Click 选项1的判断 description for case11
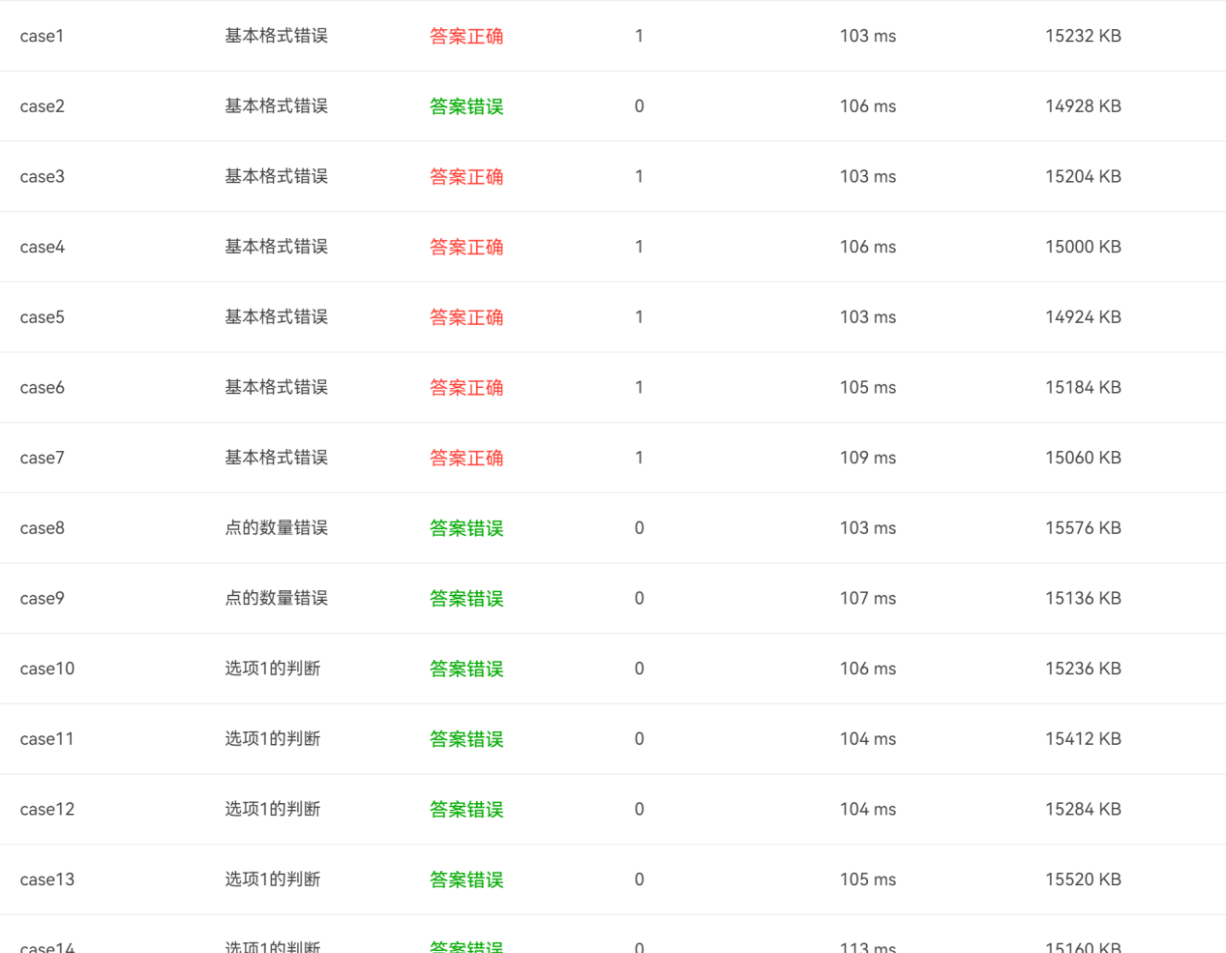Screen dimensions: 1226x953 (x=272, y=739)
